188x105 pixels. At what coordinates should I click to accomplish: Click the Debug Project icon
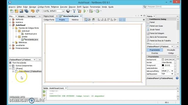tap(91, 11)
